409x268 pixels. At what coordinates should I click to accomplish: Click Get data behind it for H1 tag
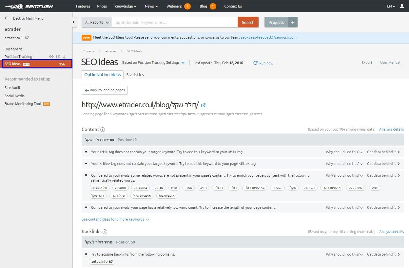(x=383, y=152)
